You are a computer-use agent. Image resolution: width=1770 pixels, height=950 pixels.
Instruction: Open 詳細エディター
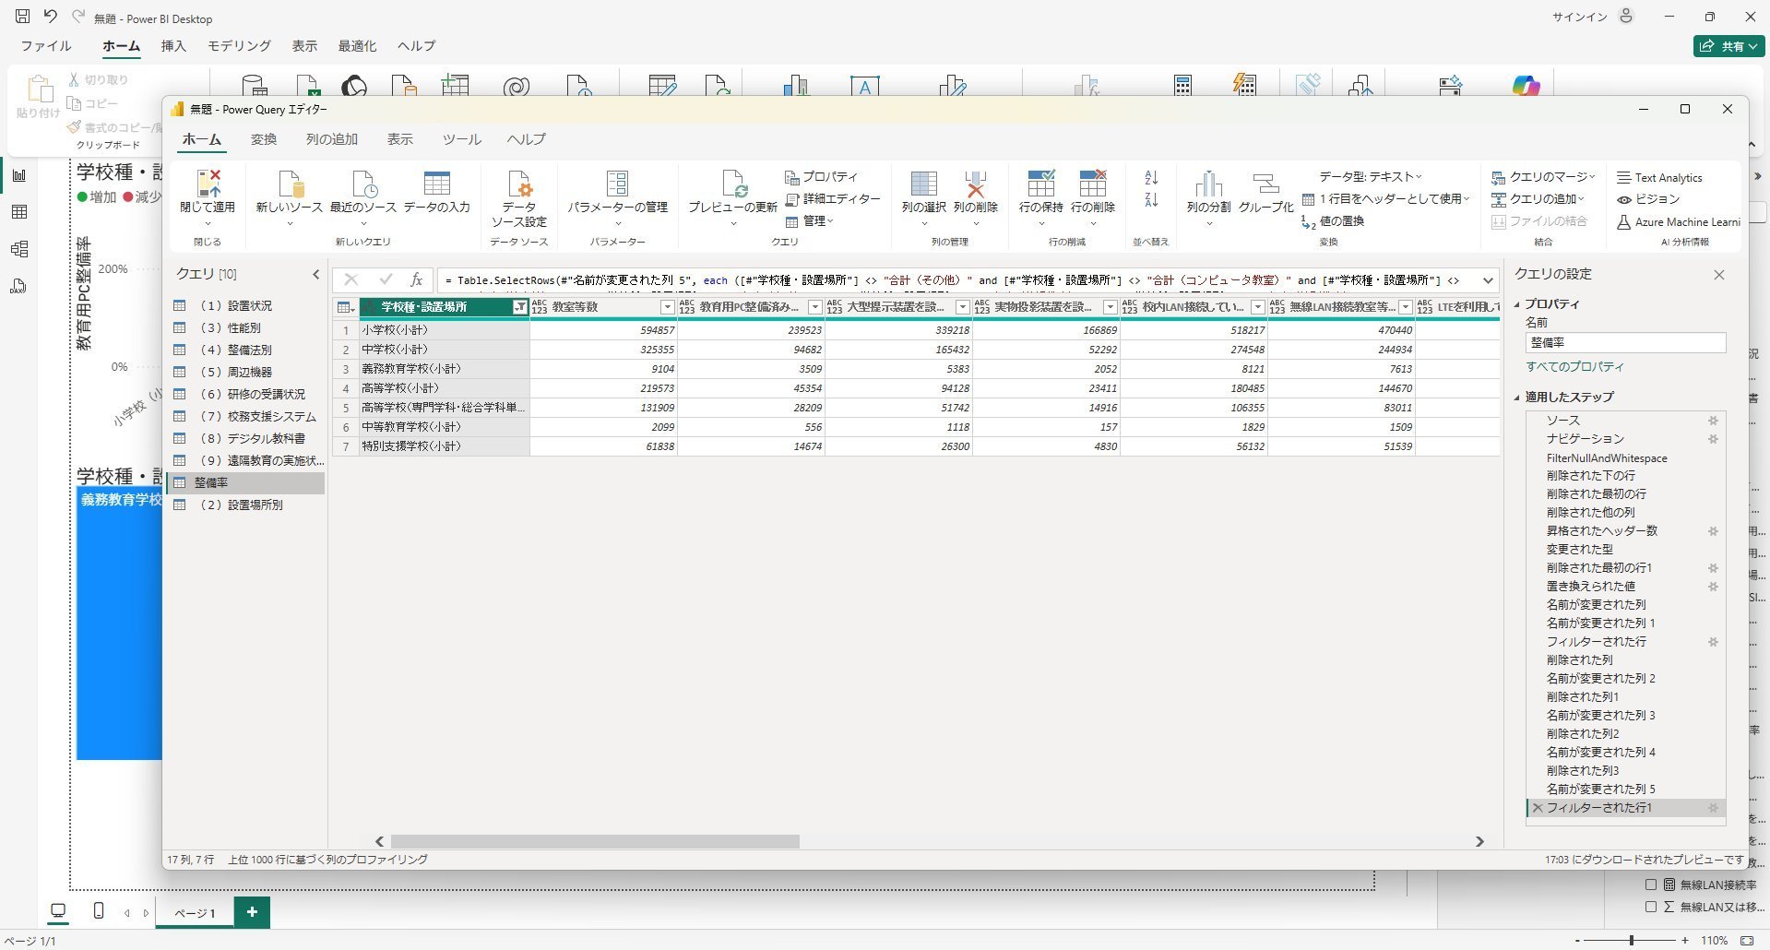click(832, 199)
